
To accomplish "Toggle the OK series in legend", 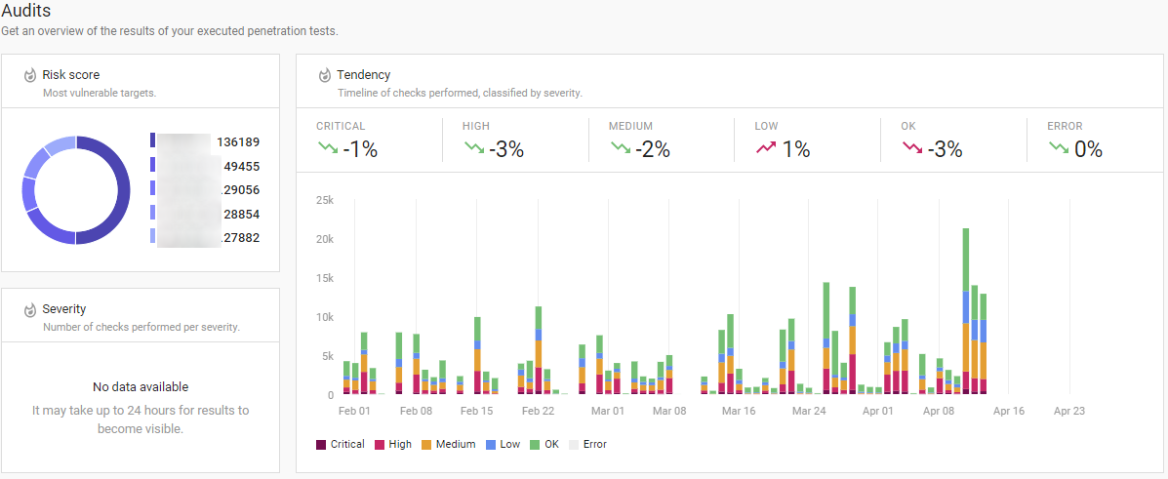I will pyautogui.click(x=546, y=445).
